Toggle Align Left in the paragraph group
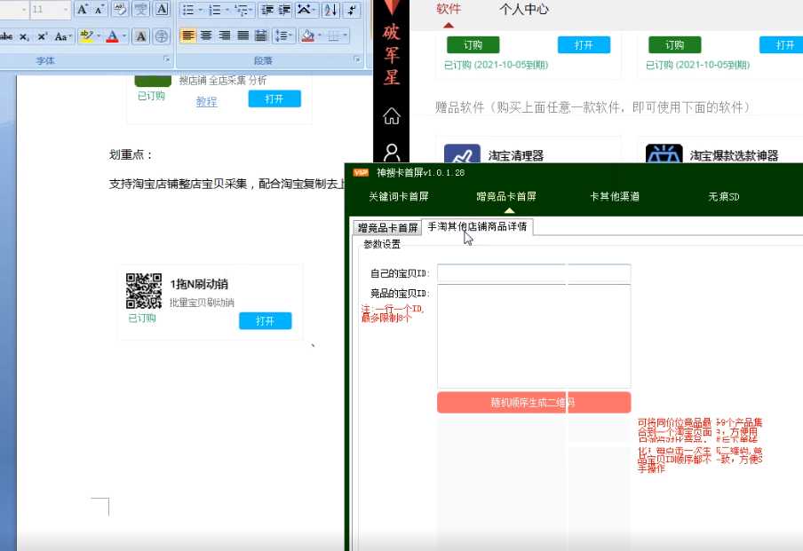 (x=188, y=35)
